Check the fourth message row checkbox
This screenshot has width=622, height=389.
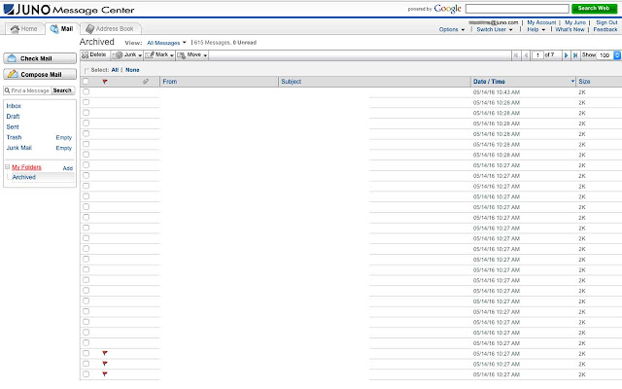pyautogui.click(x=86, y=124)
